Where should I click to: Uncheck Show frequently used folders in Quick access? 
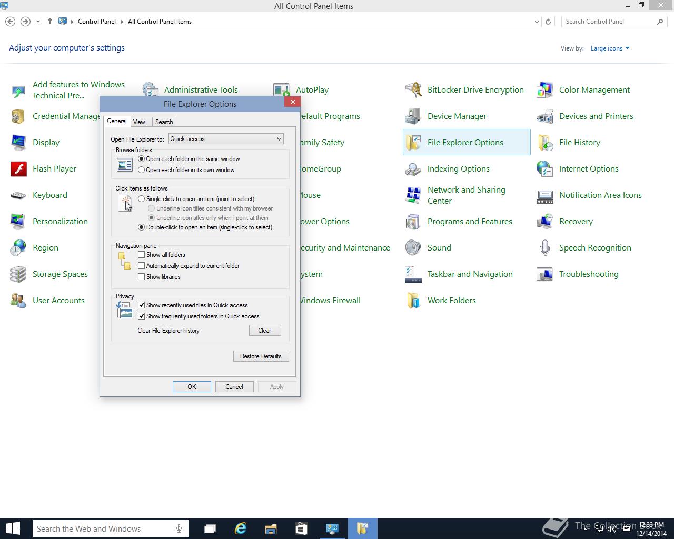pos(141,316)
